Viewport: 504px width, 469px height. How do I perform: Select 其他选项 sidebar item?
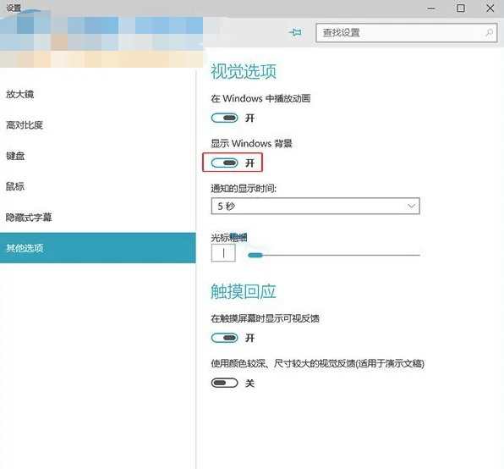point(98,248)
